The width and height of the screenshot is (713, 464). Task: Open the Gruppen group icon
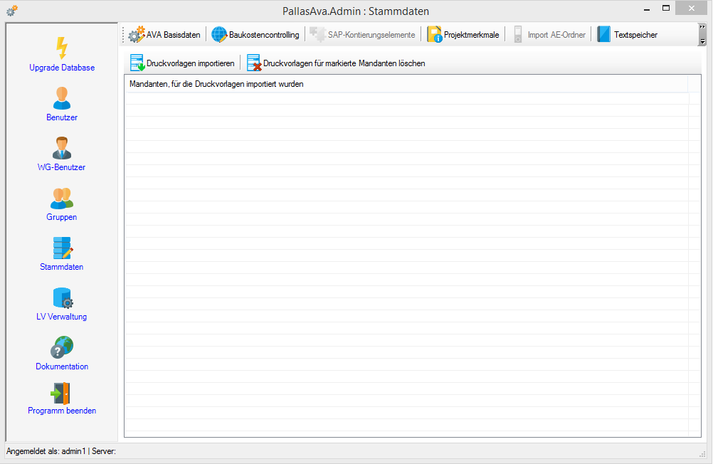tap(62, 199)
